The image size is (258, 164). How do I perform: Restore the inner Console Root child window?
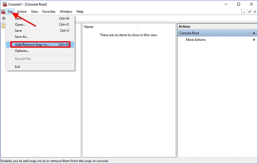point(250,12)
